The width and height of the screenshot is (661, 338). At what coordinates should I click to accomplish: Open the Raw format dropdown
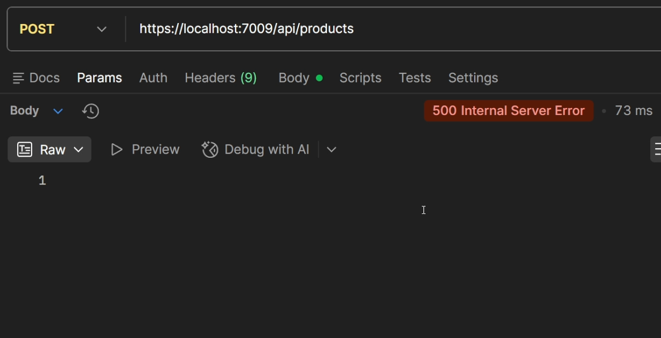click(49, 149)
